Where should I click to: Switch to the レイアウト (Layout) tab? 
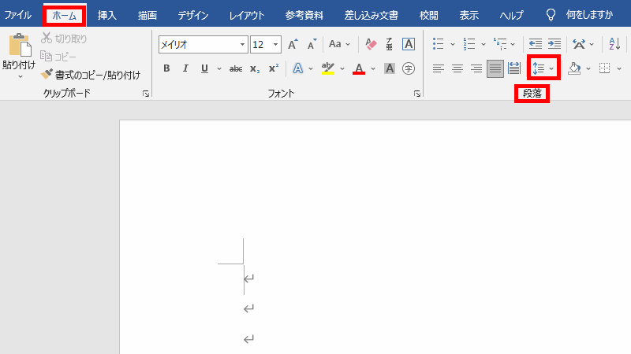[x=246, y=15]
